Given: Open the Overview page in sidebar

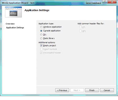Looking at the screenshot, I should pyautogui.click(x=10, y=24).
